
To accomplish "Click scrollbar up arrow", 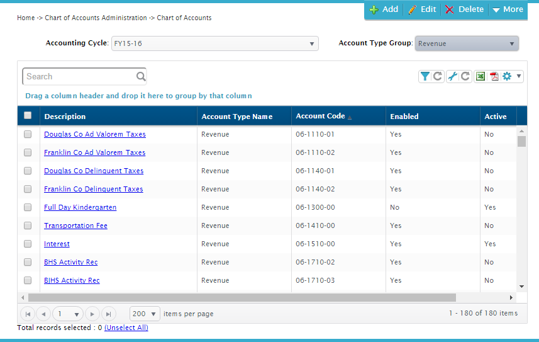I will [x=521, y=131].
